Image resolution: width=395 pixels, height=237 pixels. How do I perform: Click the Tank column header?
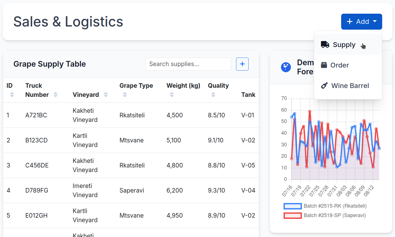click(248, 95)
